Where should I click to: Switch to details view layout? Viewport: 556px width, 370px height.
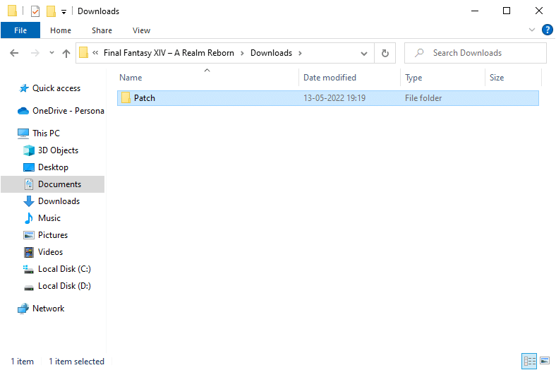click(x=529, y=361)
